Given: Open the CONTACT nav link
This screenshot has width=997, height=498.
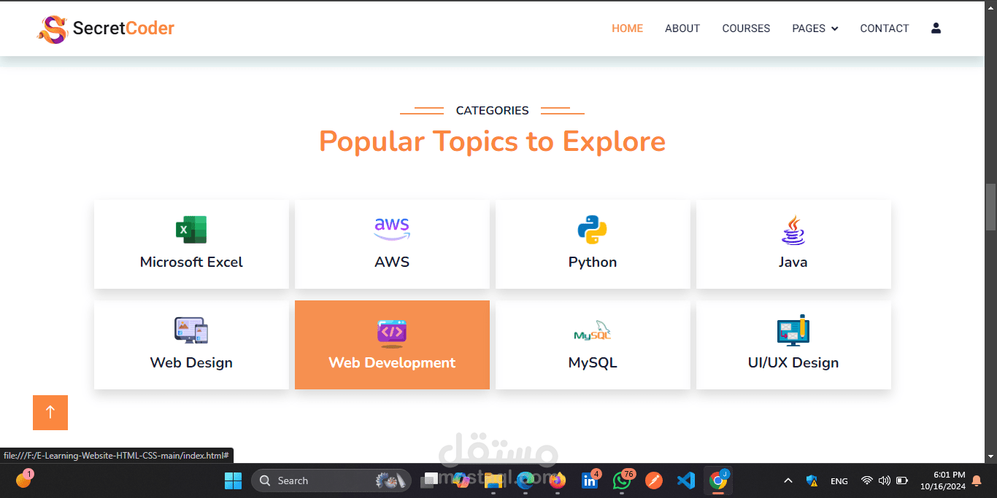Looking at the screenshot, I should [x=885, y=28].
